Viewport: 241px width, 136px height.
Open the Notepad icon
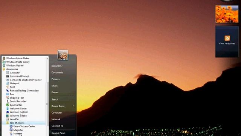coord(8,83)
